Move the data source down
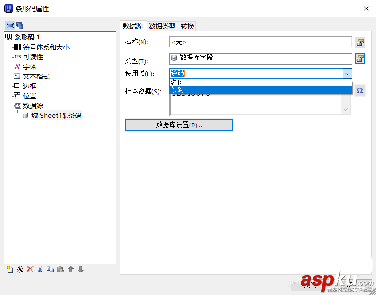The width and height of the screenshot is (376, 295). tap(80, 269)
